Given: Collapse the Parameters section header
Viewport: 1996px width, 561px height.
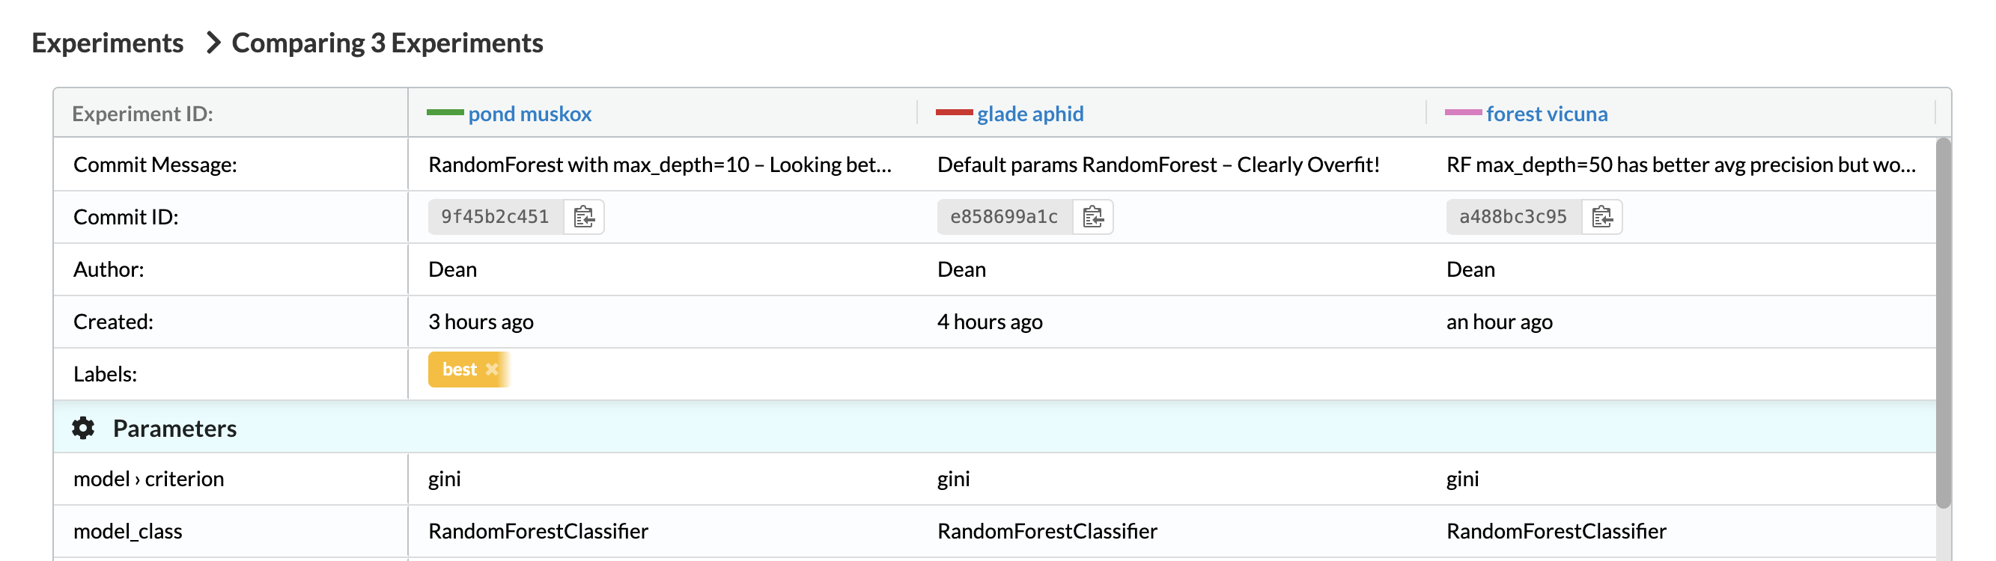Looking at the screenshot, I should coord(175,428).
